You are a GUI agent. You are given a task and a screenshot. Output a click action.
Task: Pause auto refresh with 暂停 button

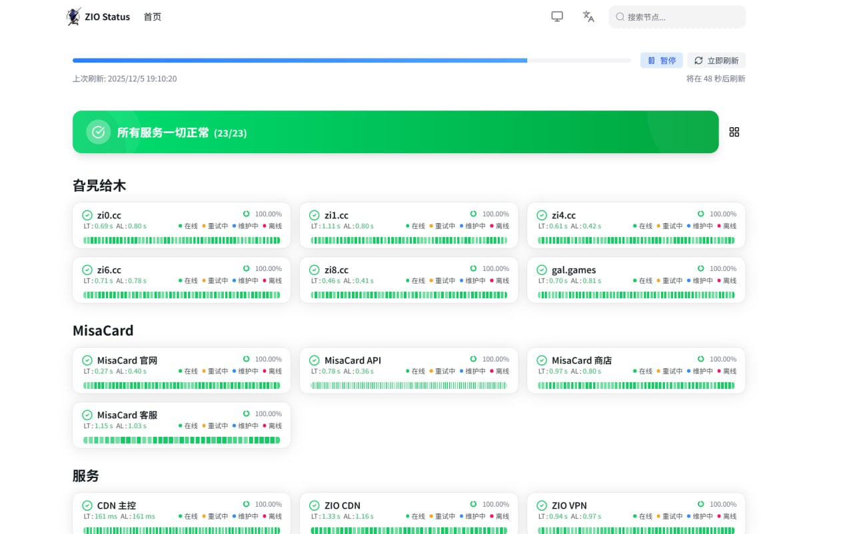pyautogui.click(x=662, y=61)
